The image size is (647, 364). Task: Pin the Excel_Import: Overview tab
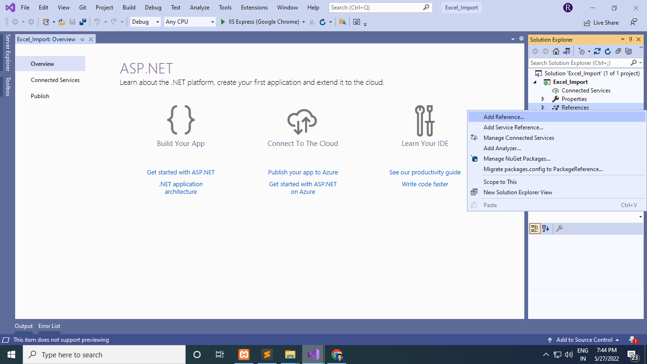pos(81,39)
